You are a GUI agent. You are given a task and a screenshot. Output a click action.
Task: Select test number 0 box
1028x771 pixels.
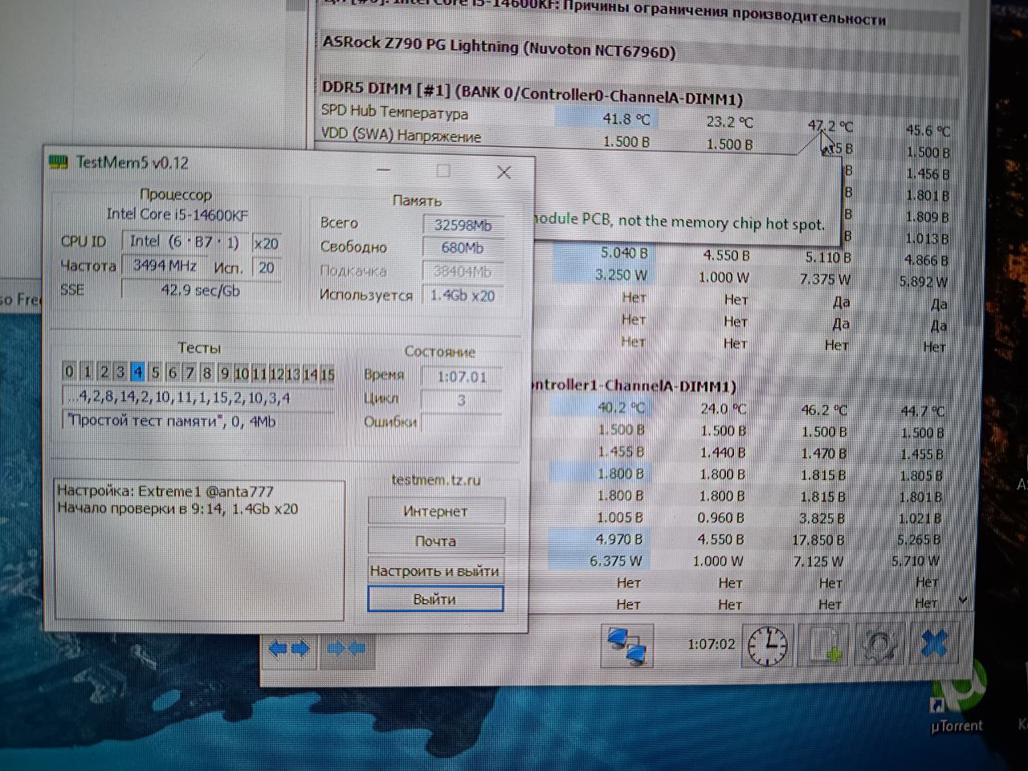70,371
